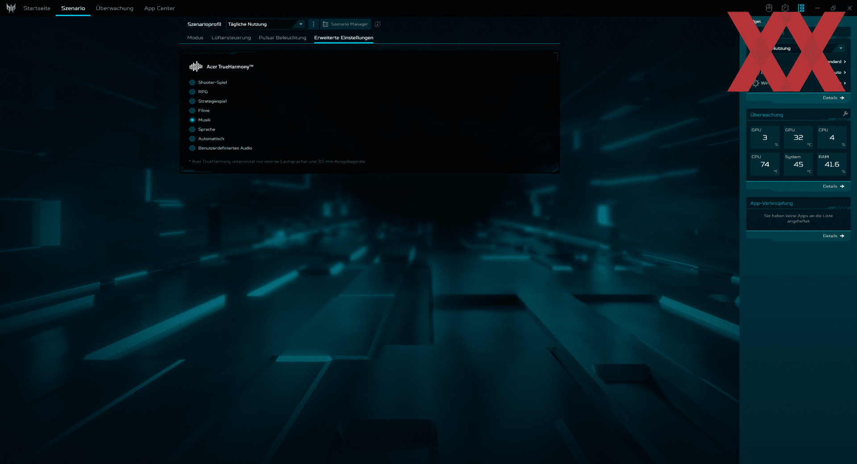Click the System 45 °C temperature tile
The image size is (857, 464).
click(798, 164)
